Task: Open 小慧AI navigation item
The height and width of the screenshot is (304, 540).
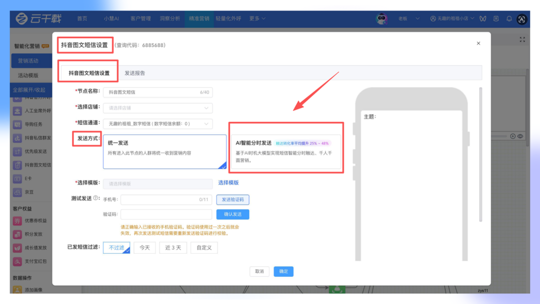Action: [111, 18]
